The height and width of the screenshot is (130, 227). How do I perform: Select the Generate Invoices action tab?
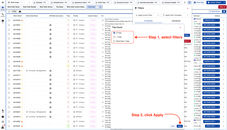click(124, 2)
